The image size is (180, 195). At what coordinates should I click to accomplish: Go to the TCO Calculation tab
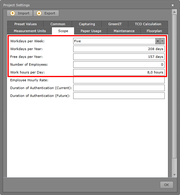click(148, 24)
